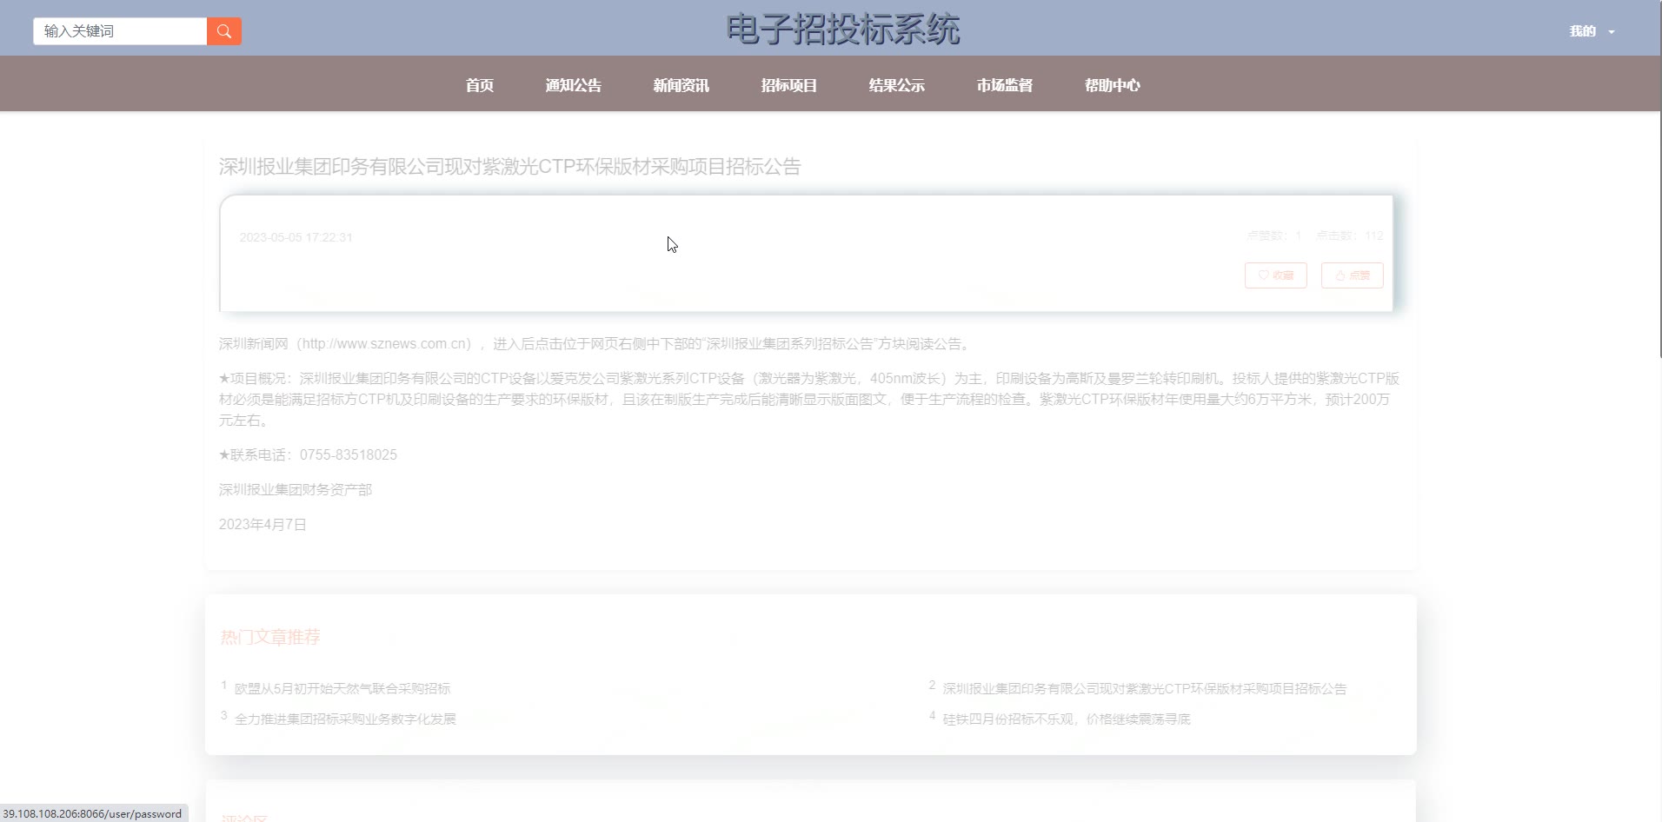Click the 点击数:112 counter text
Screen dimensions: 1662x822
pos(1350,235)
